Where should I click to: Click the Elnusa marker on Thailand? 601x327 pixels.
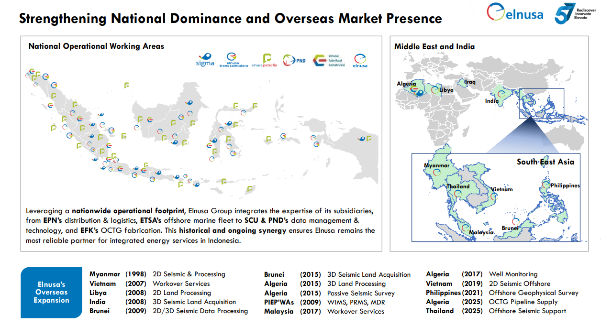coord(458,194)
